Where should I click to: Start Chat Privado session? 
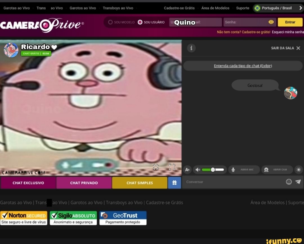(84, 183)
